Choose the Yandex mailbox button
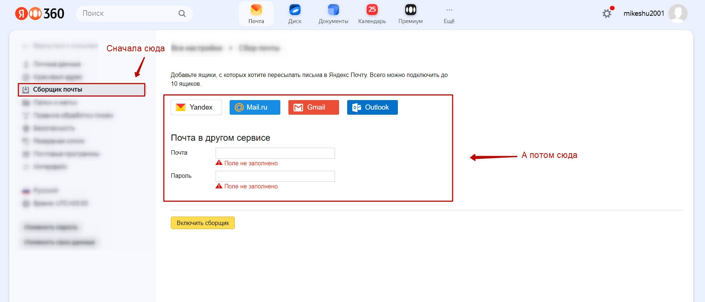Screen dimensions: 705x302 (196, 107)
